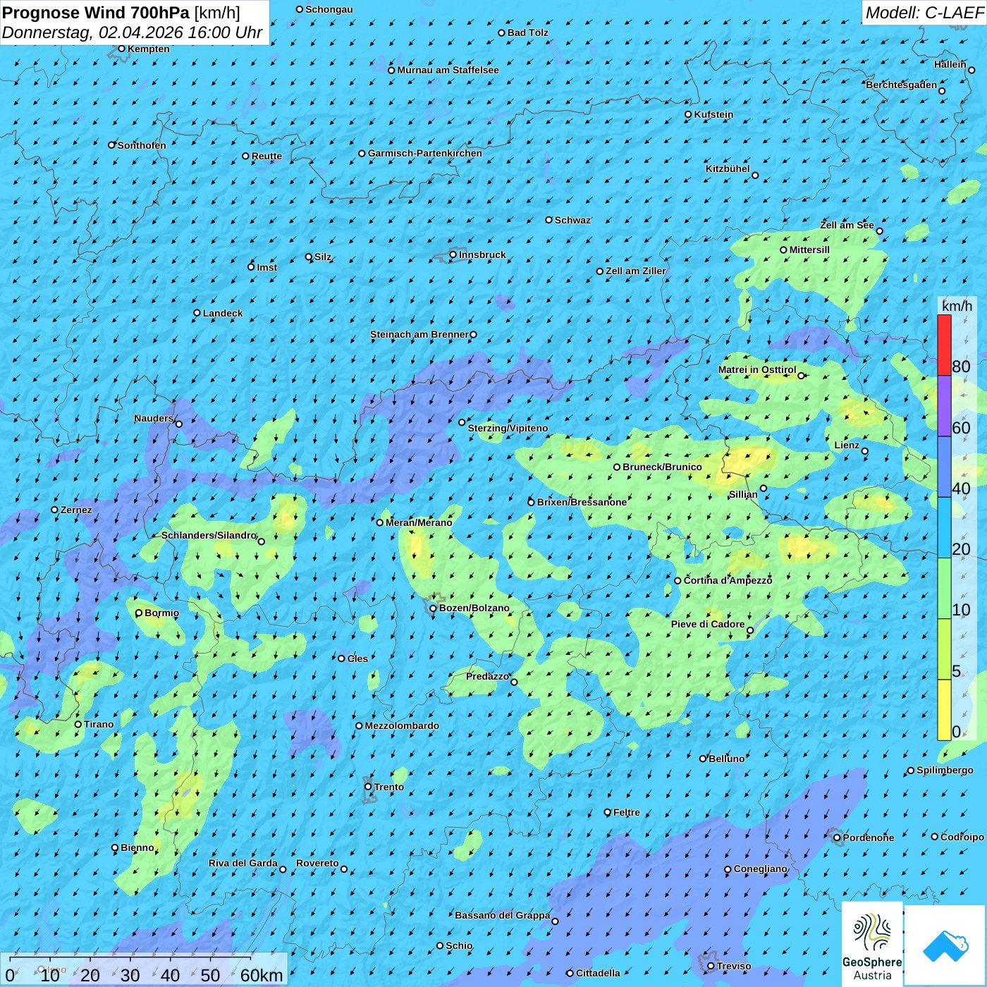Screen dimensions: 987x987
Task: Click the Mezzolombardo city label
Action: (402, 725)
